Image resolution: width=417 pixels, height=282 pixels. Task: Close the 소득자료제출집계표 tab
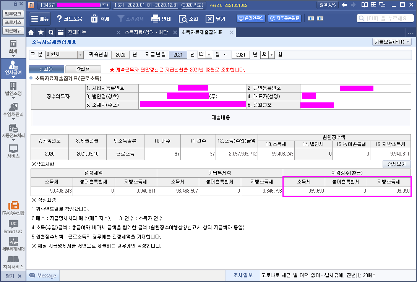pyautogui.click(x=232, y=32)
